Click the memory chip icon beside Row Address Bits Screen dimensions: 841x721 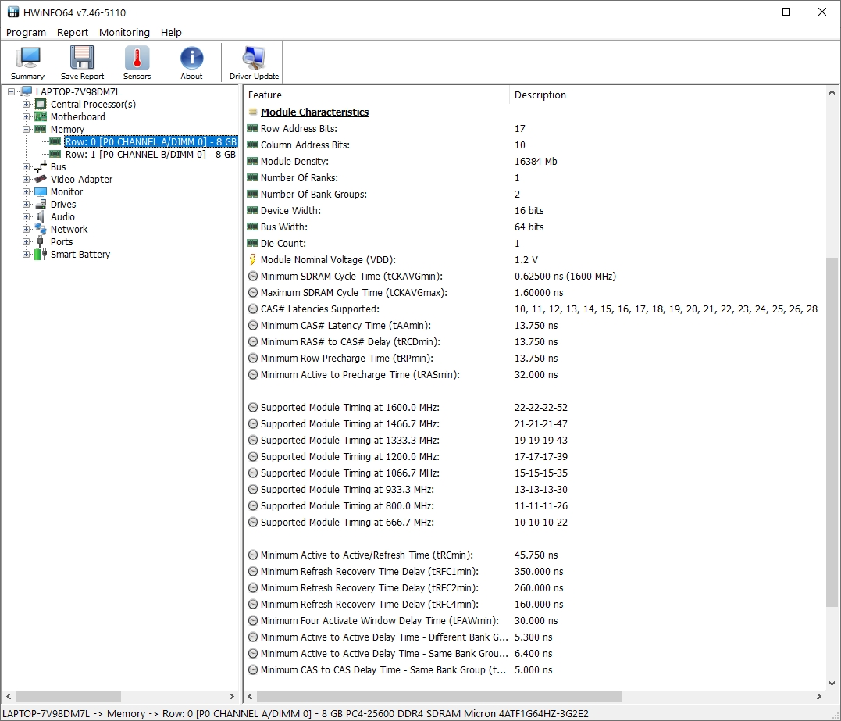[x=252, y=128]
